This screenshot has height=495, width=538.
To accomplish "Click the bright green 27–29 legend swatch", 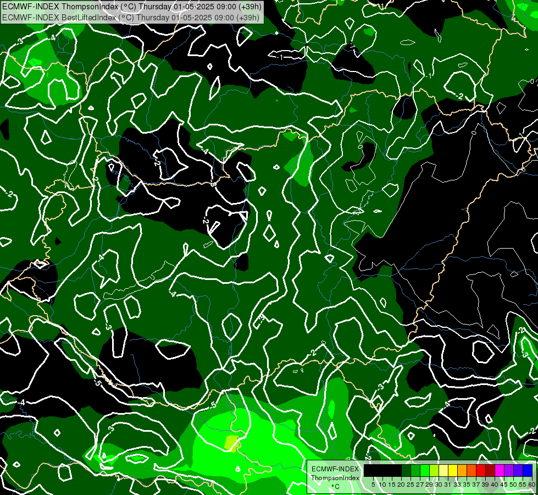I will [425, 470].
